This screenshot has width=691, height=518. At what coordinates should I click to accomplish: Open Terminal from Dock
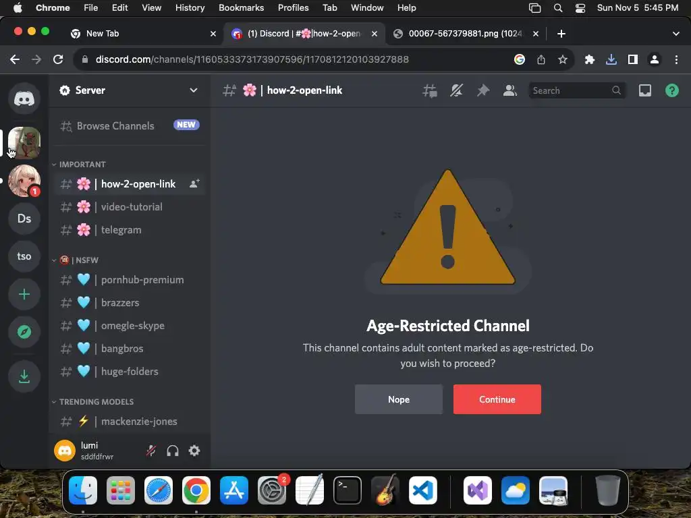point(348,490)
